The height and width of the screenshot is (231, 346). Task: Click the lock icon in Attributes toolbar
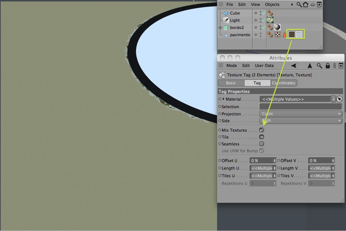tap(328, 65)
